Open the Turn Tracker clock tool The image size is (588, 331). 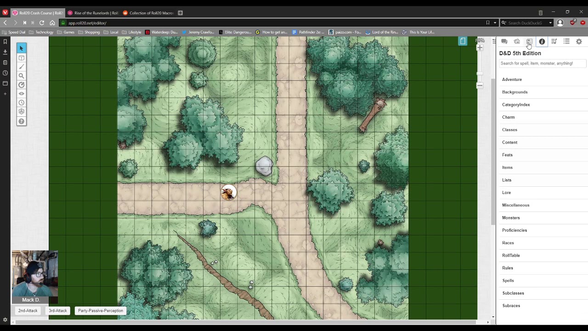(21, 103)
